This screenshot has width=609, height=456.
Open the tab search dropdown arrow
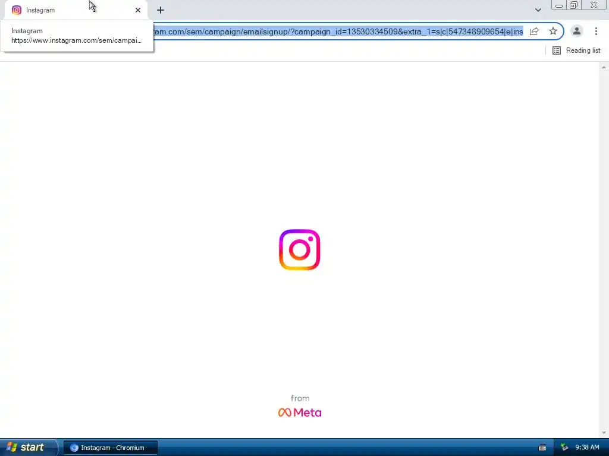tap(538, 10)
